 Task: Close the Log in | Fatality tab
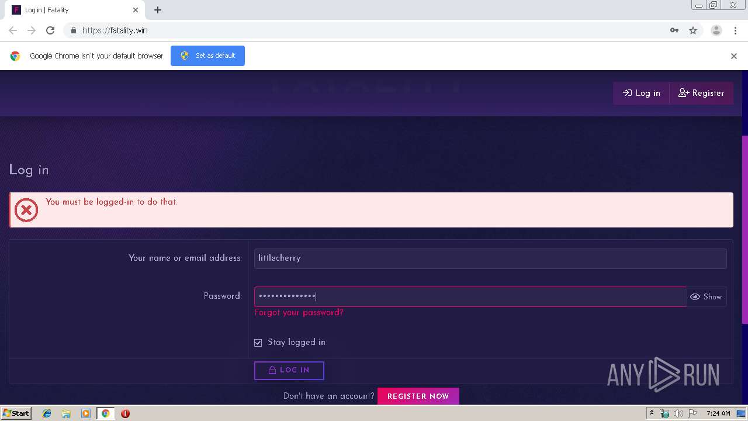click(136, 10)
